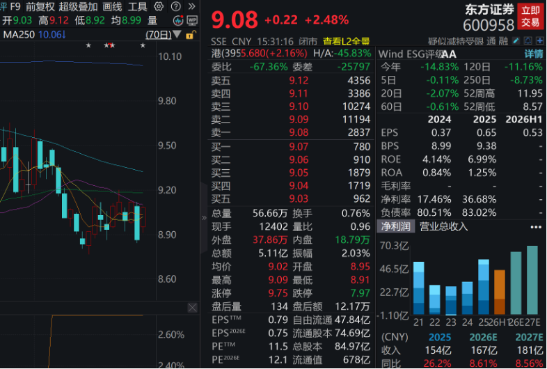This screenshot has width=547, height=369.
Task: Open the help question mark icon
Action: coord(176,6)
